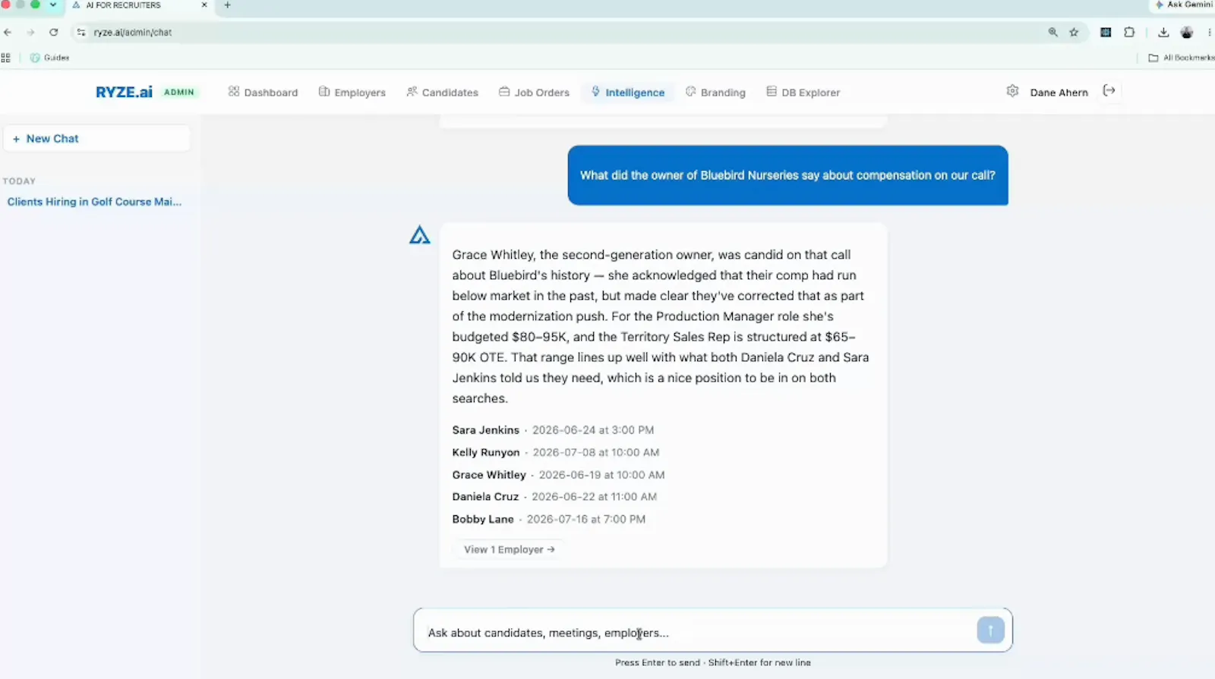This screenshot has height=679, width=1215.
Task: Click the ADMIN badge
Action: click(179, 92)
